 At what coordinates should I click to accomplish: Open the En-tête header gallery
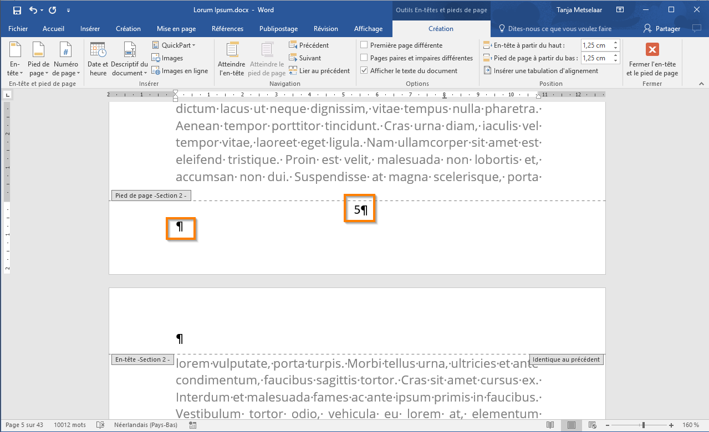point(15,59)
